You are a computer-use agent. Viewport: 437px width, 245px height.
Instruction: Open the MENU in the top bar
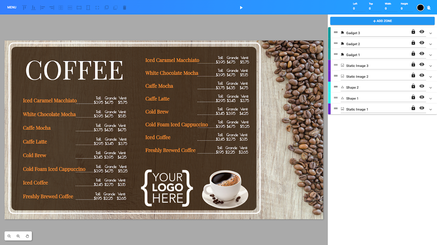coord(12,7)
